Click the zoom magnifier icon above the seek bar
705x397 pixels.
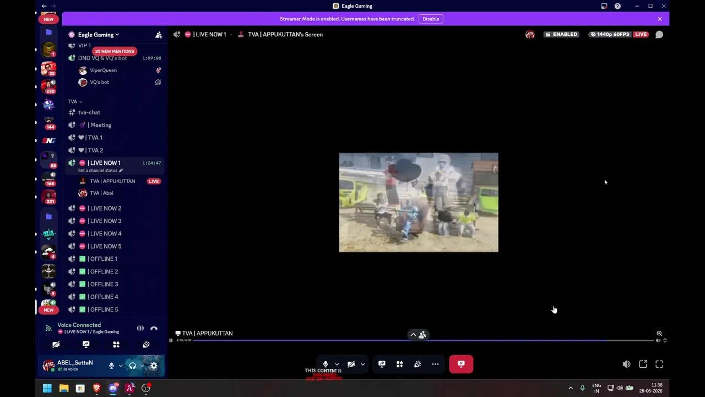(659, 334)
